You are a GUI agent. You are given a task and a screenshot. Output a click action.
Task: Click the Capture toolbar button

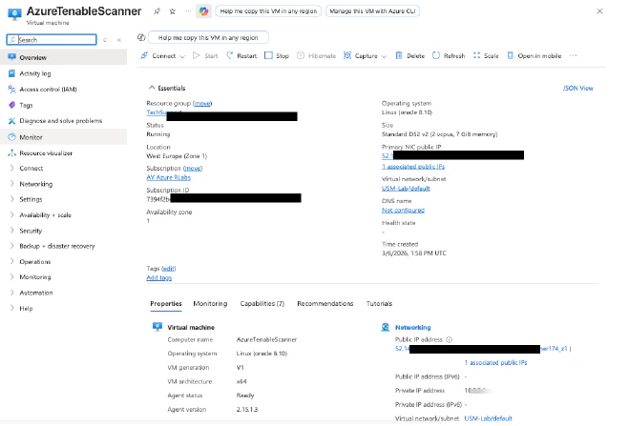tap(360, 55)
